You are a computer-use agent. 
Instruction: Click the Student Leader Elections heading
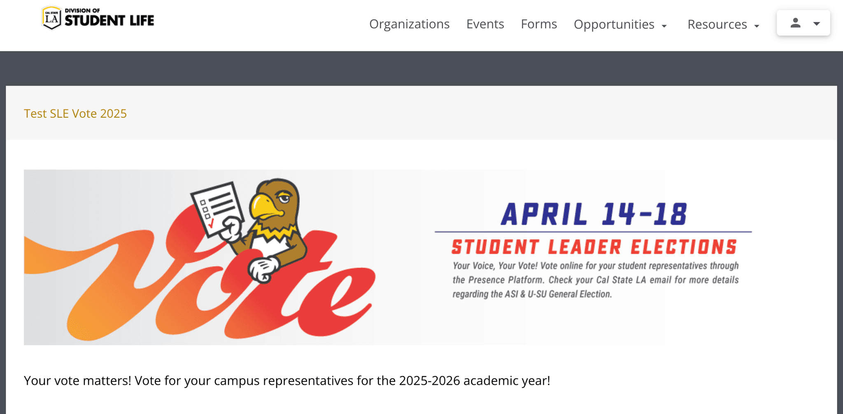594,247
